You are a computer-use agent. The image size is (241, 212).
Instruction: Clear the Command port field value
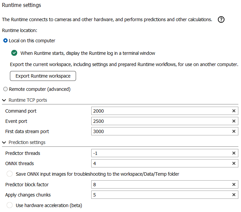coord(234,111)
